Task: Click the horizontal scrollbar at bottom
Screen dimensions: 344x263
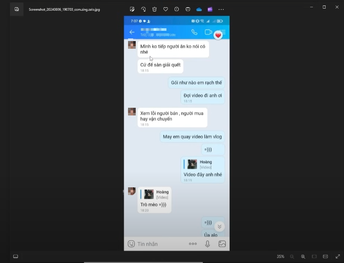Action: point(143,262)
